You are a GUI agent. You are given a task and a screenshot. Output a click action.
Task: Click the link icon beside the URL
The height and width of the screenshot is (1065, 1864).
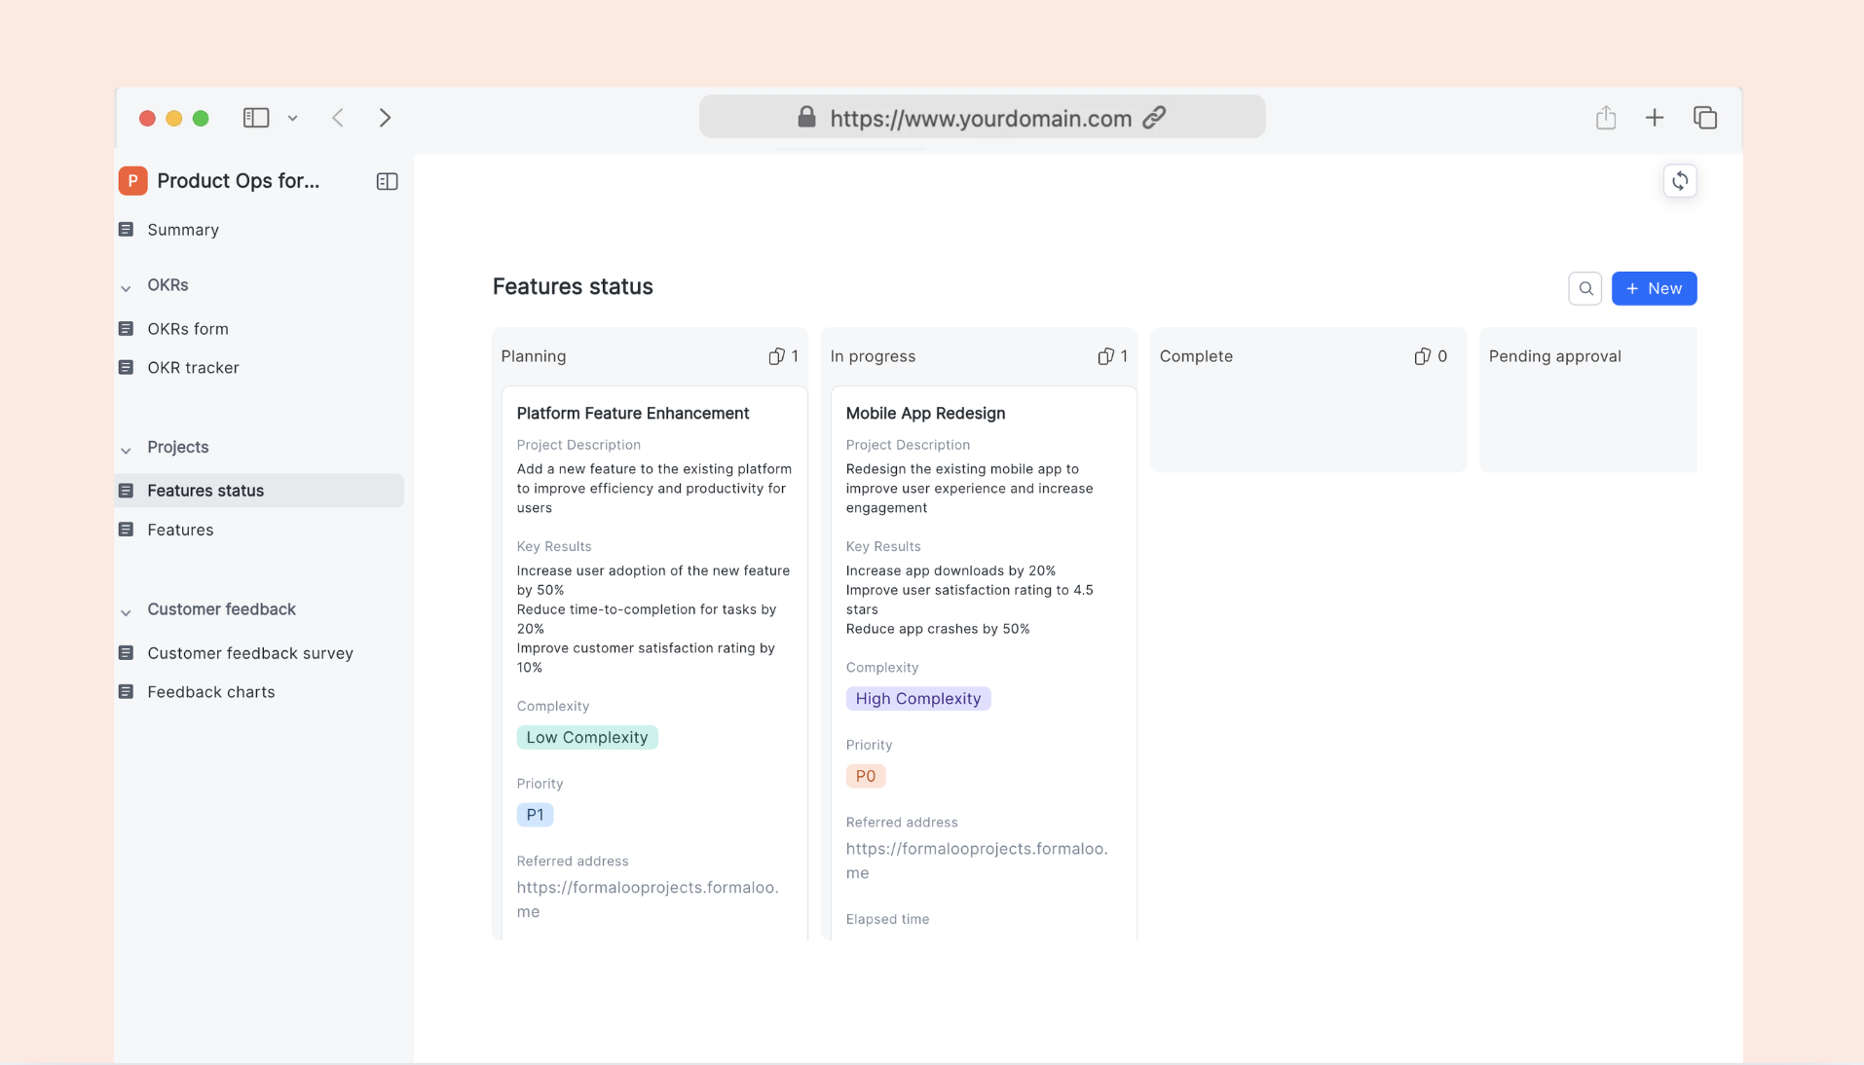[x=1154, y=117]
